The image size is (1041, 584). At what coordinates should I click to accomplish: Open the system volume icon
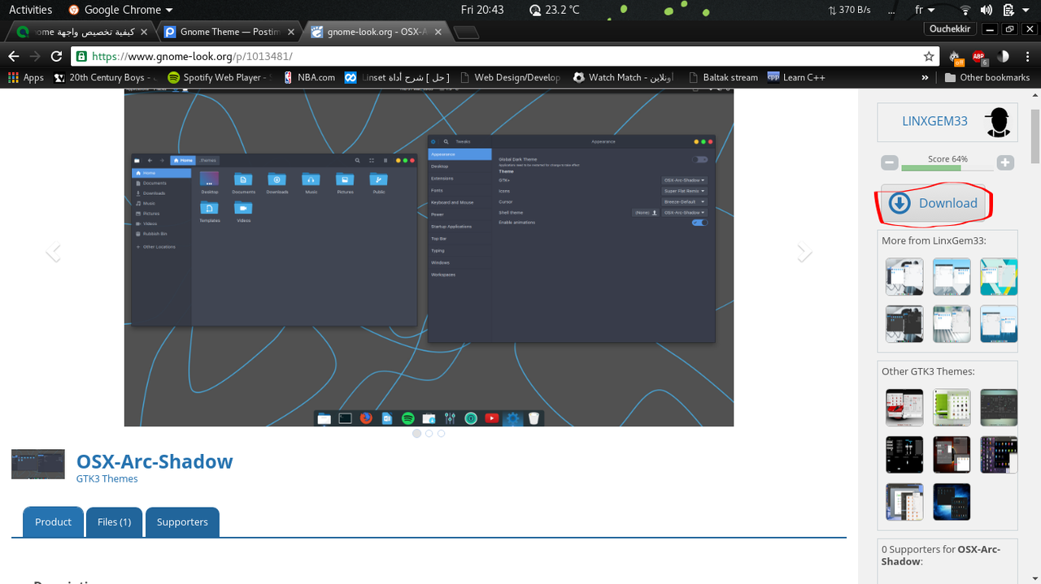987,10
